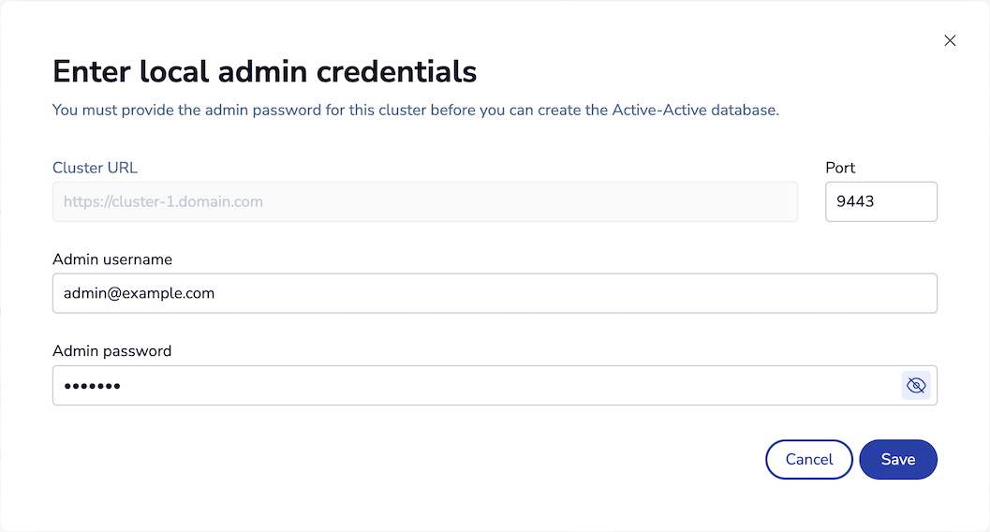Viewport: 990px width, 532px height.
Task: Click the Cluster URL label
Action: tap(96, 168)
